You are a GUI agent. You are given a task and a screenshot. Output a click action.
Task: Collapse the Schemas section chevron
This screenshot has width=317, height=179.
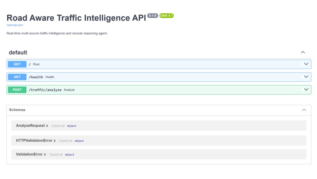click(304, 110)
